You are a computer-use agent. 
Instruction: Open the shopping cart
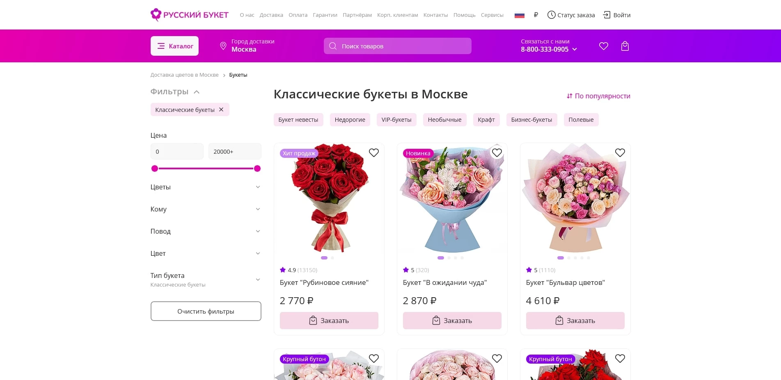625,46
